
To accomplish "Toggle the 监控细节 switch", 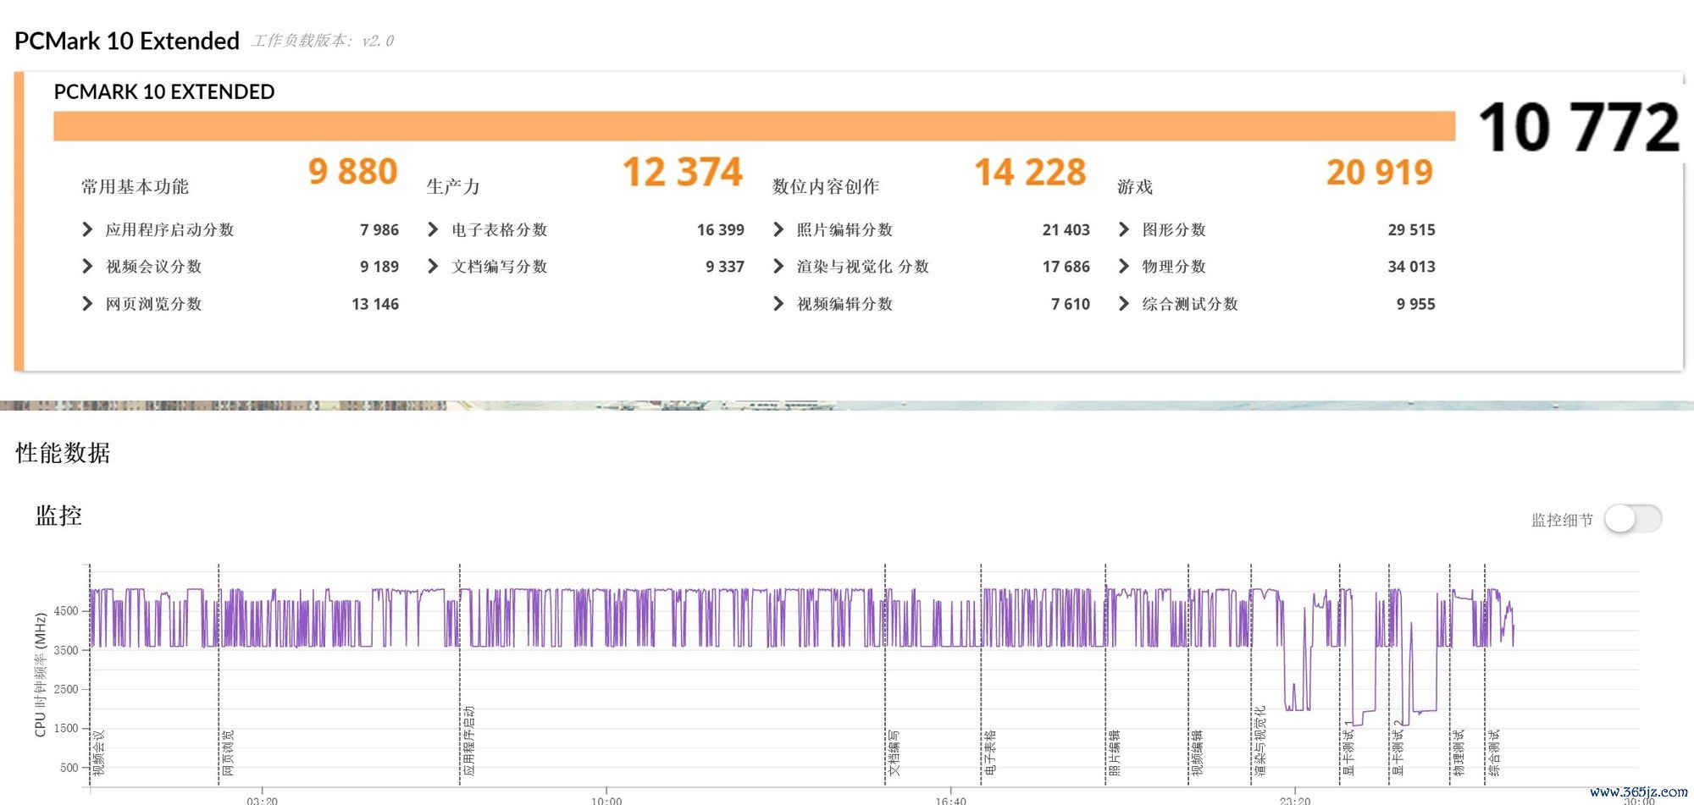I will (x=1633, y=519).
